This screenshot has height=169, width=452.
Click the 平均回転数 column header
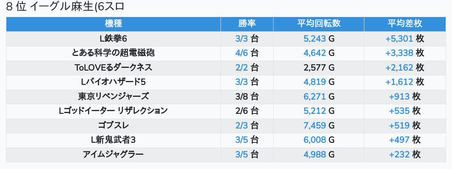319,24
